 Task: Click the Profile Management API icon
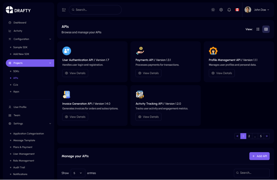pyautogui.click(x=213, y=51)
